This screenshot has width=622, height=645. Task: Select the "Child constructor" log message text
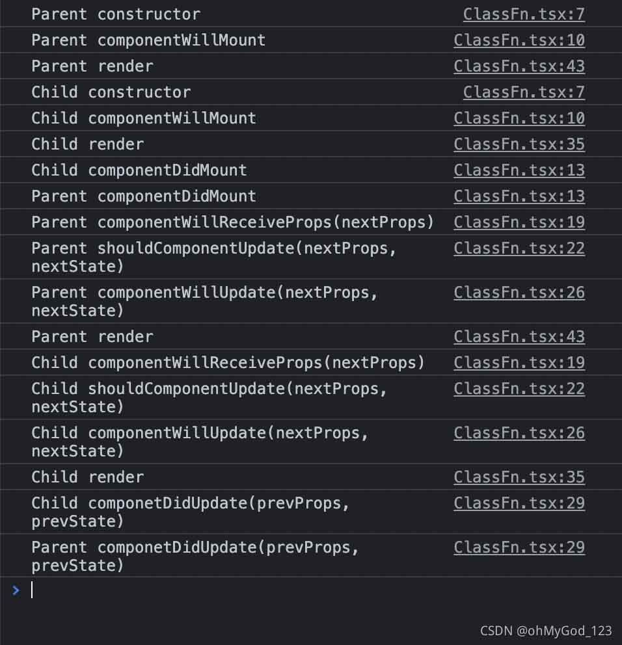pyautogui.click(x=111, y=92)
